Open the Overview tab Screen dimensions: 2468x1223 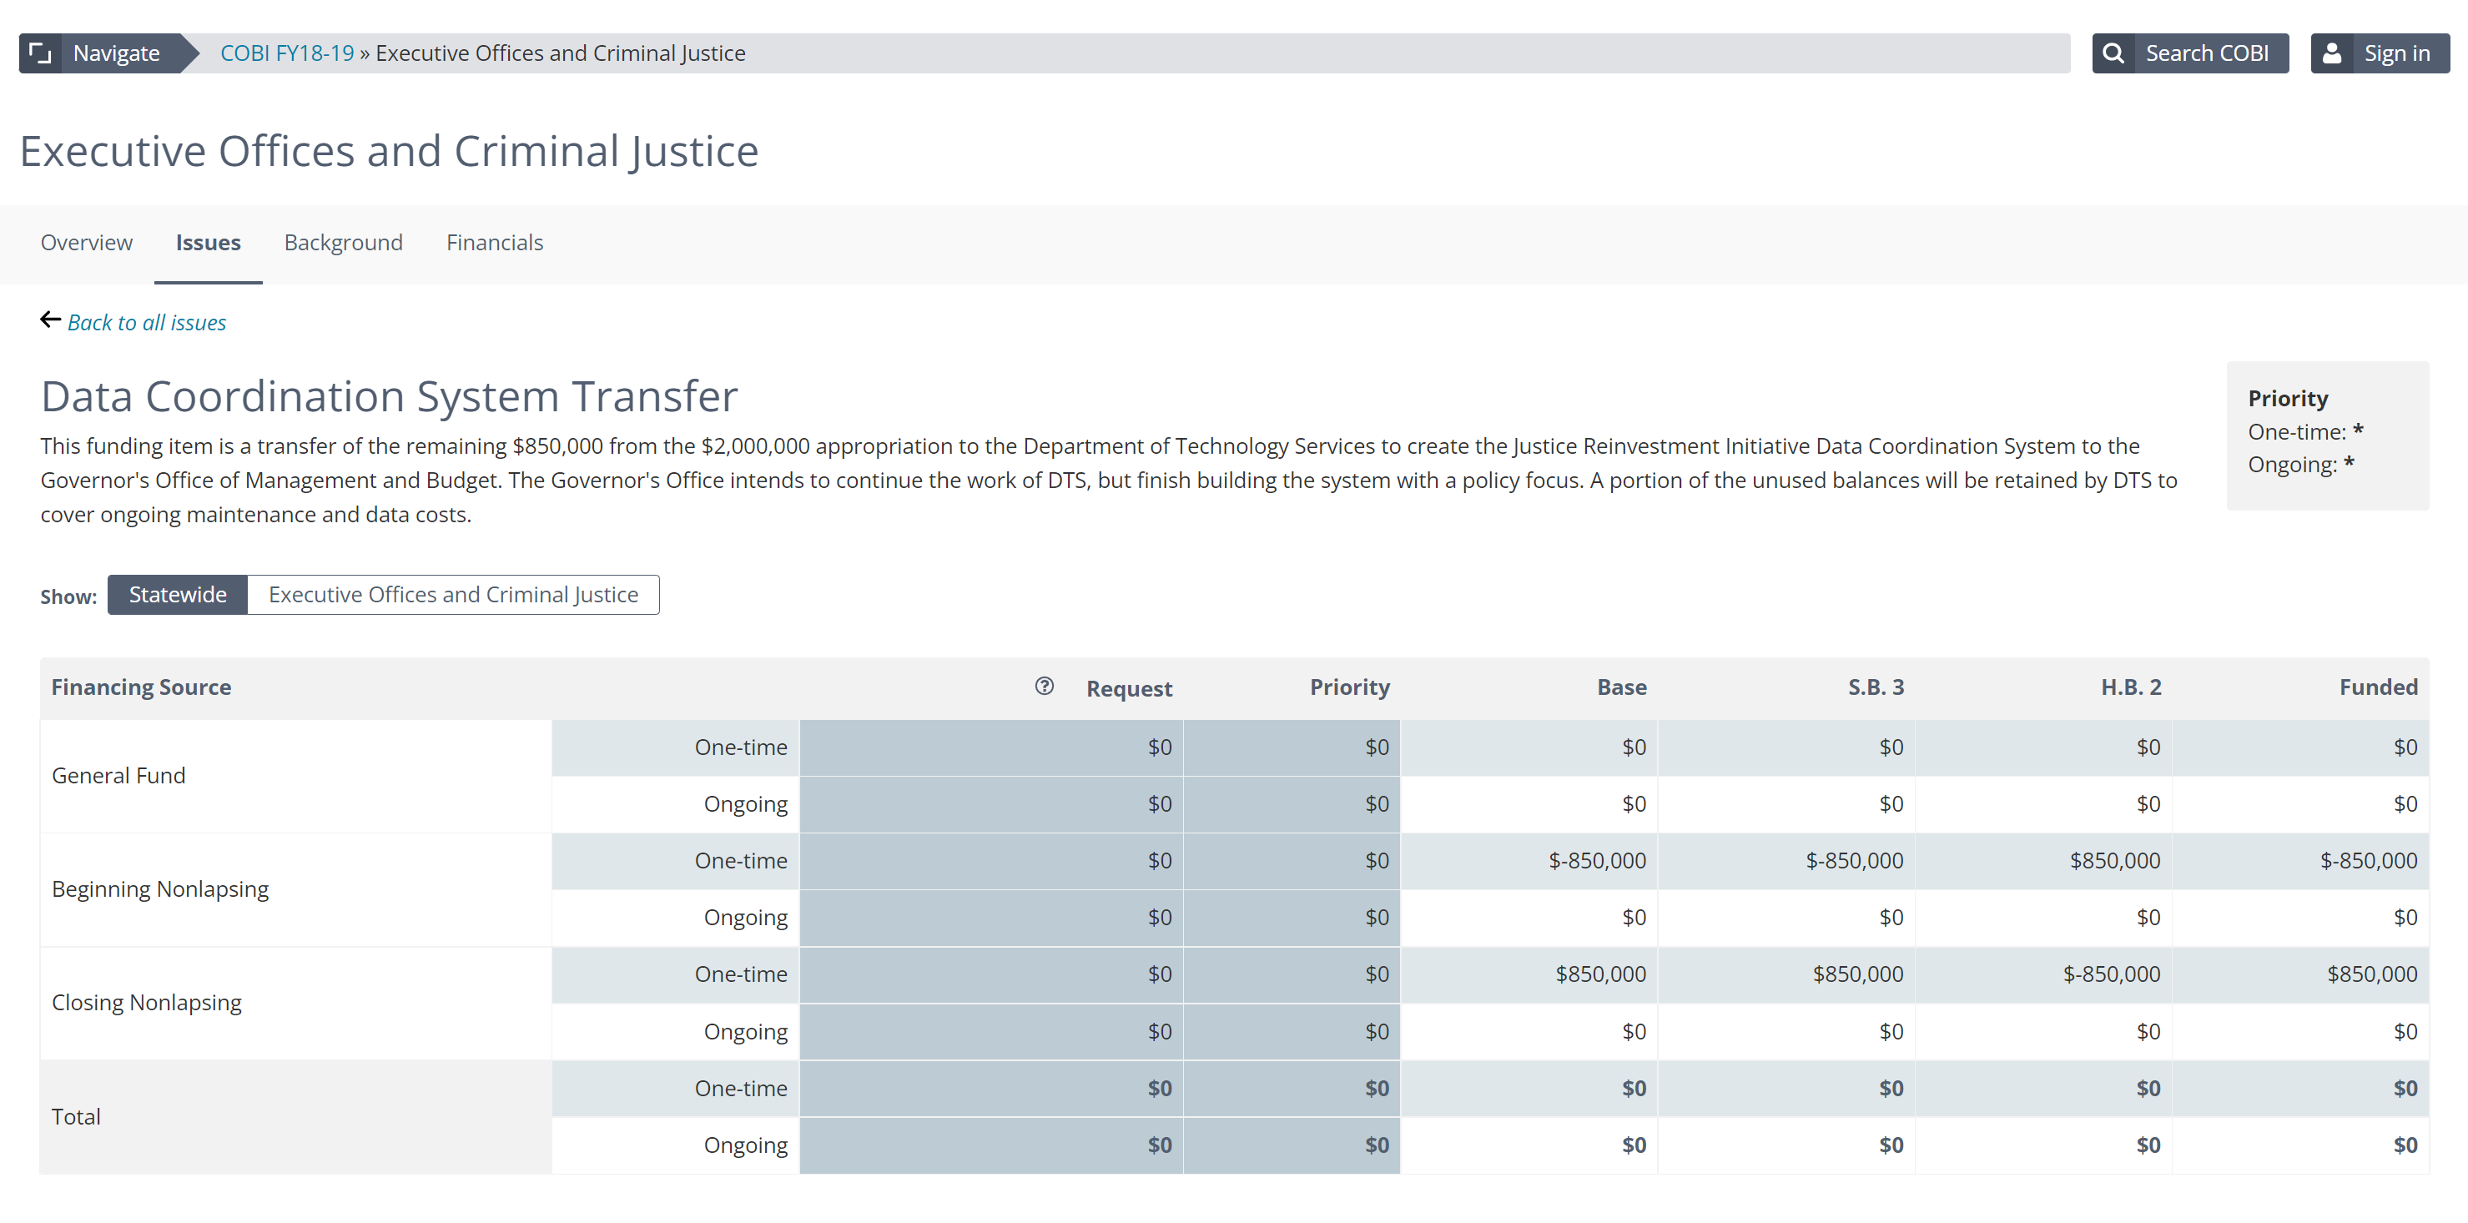pos(86,244)
